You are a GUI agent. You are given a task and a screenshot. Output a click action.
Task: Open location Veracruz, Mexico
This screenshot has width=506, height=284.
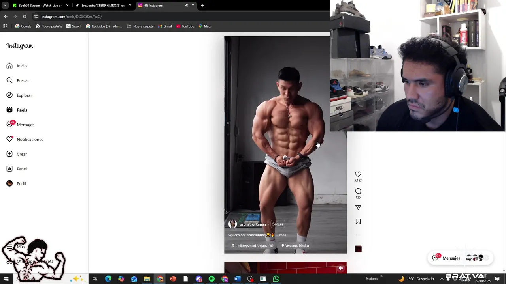(x=295, y=246)
